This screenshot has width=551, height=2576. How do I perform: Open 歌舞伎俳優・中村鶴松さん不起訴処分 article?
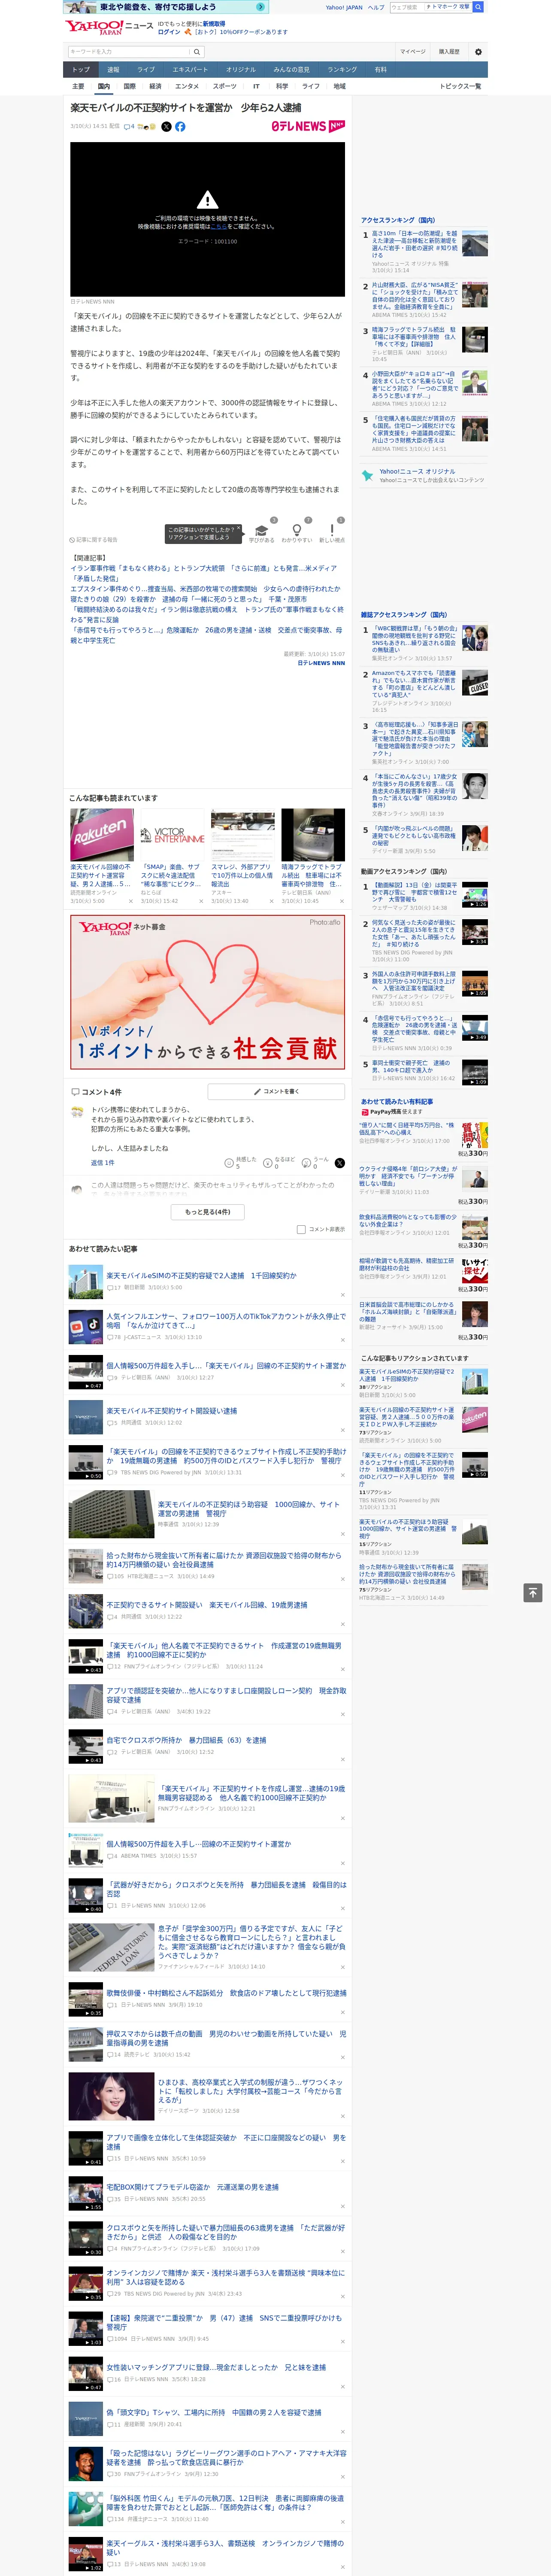pos(226,1993)
